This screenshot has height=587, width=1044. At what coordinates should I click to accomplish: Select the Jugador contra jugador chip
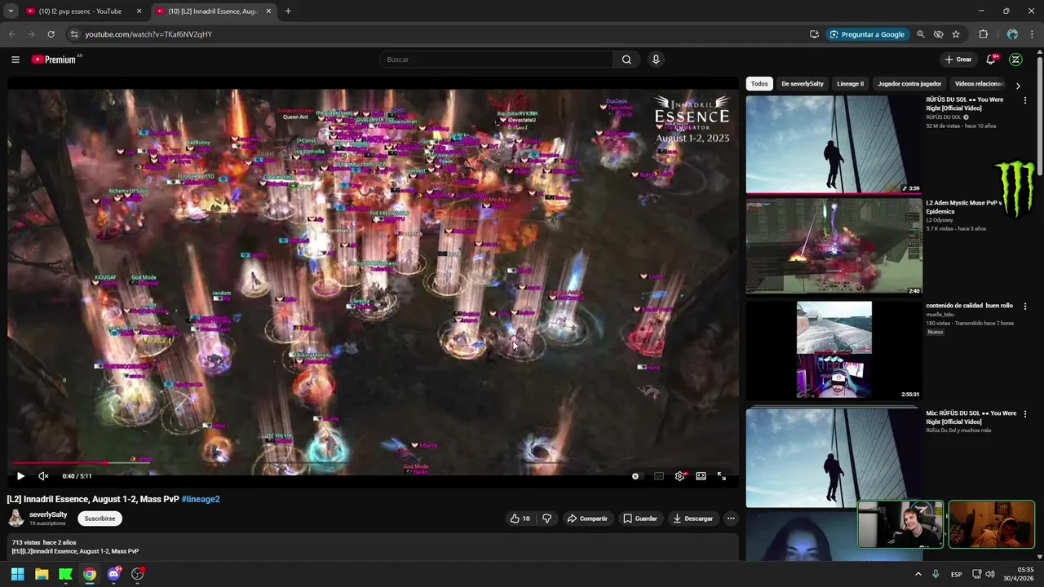[909, 83]
